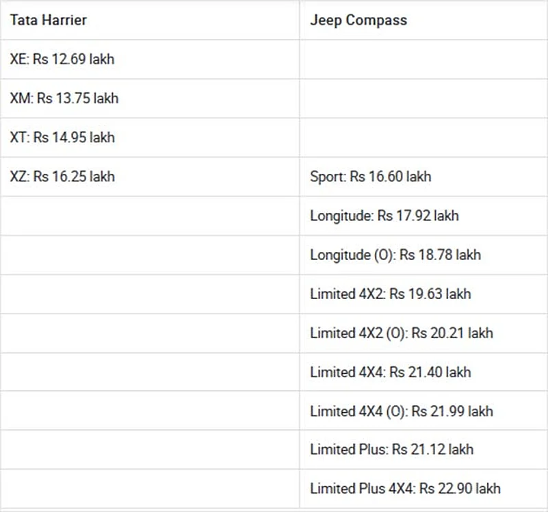Select the XM: Rs 13.75 lakh cell
Image resolution: width=548 pixels, height=512 pixels.
[64, 98]
